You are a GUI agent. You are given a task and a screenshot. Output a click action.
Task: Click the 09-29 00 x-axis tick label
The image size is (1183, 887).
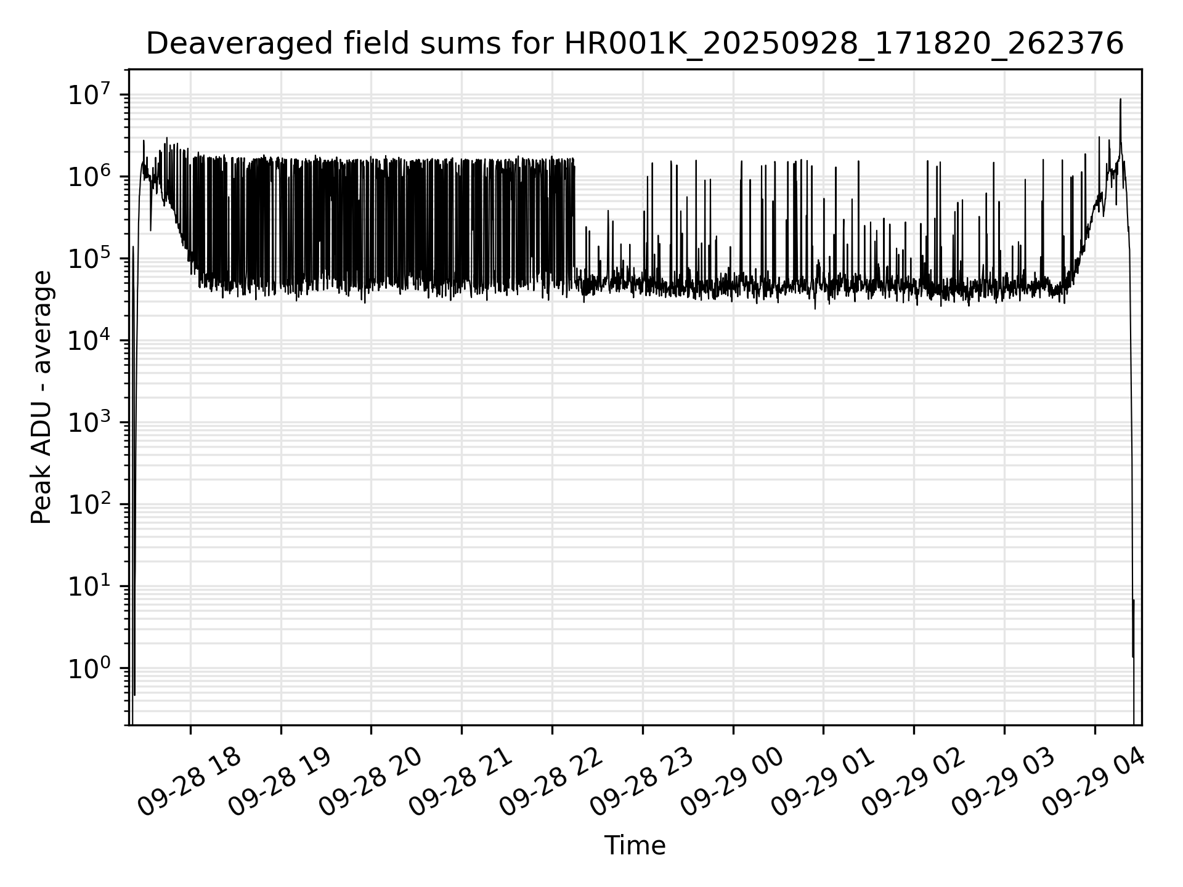[x=733, y=781]
